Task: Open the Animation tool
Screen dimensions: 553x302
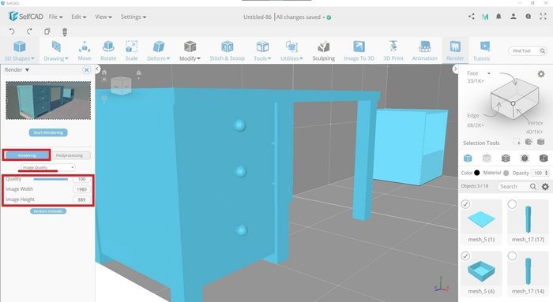Action: [425, 50]
